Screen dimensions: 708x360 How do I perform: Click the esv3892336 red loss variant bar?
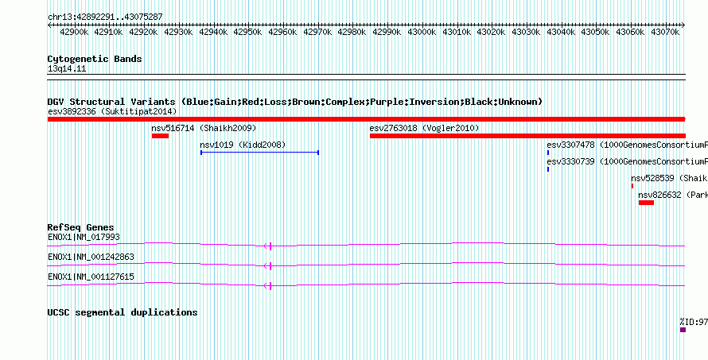click(x=366, y=119)
